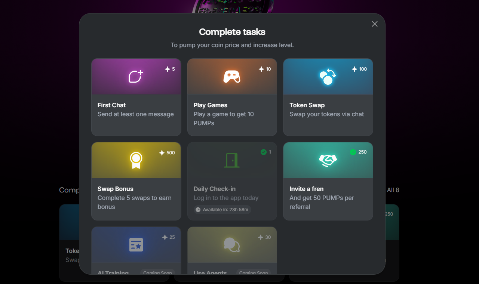Click the green checkmark on Invite a fren
This screenshot has width=479, height=284.
coord(352,152)
